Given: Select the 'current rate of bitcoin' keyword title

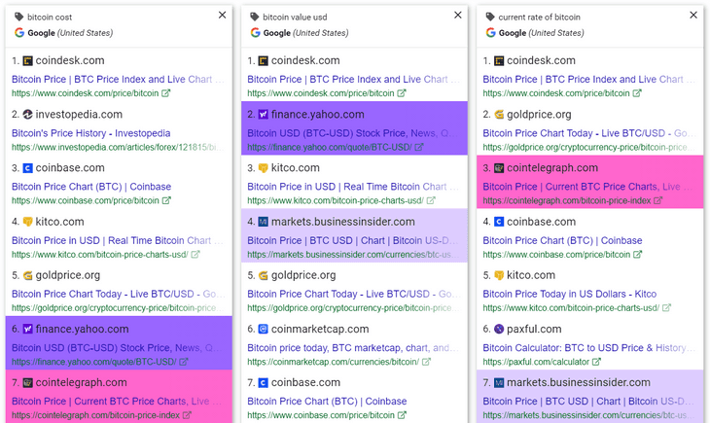Looking at the screenshot, I should tap(539, 18).
